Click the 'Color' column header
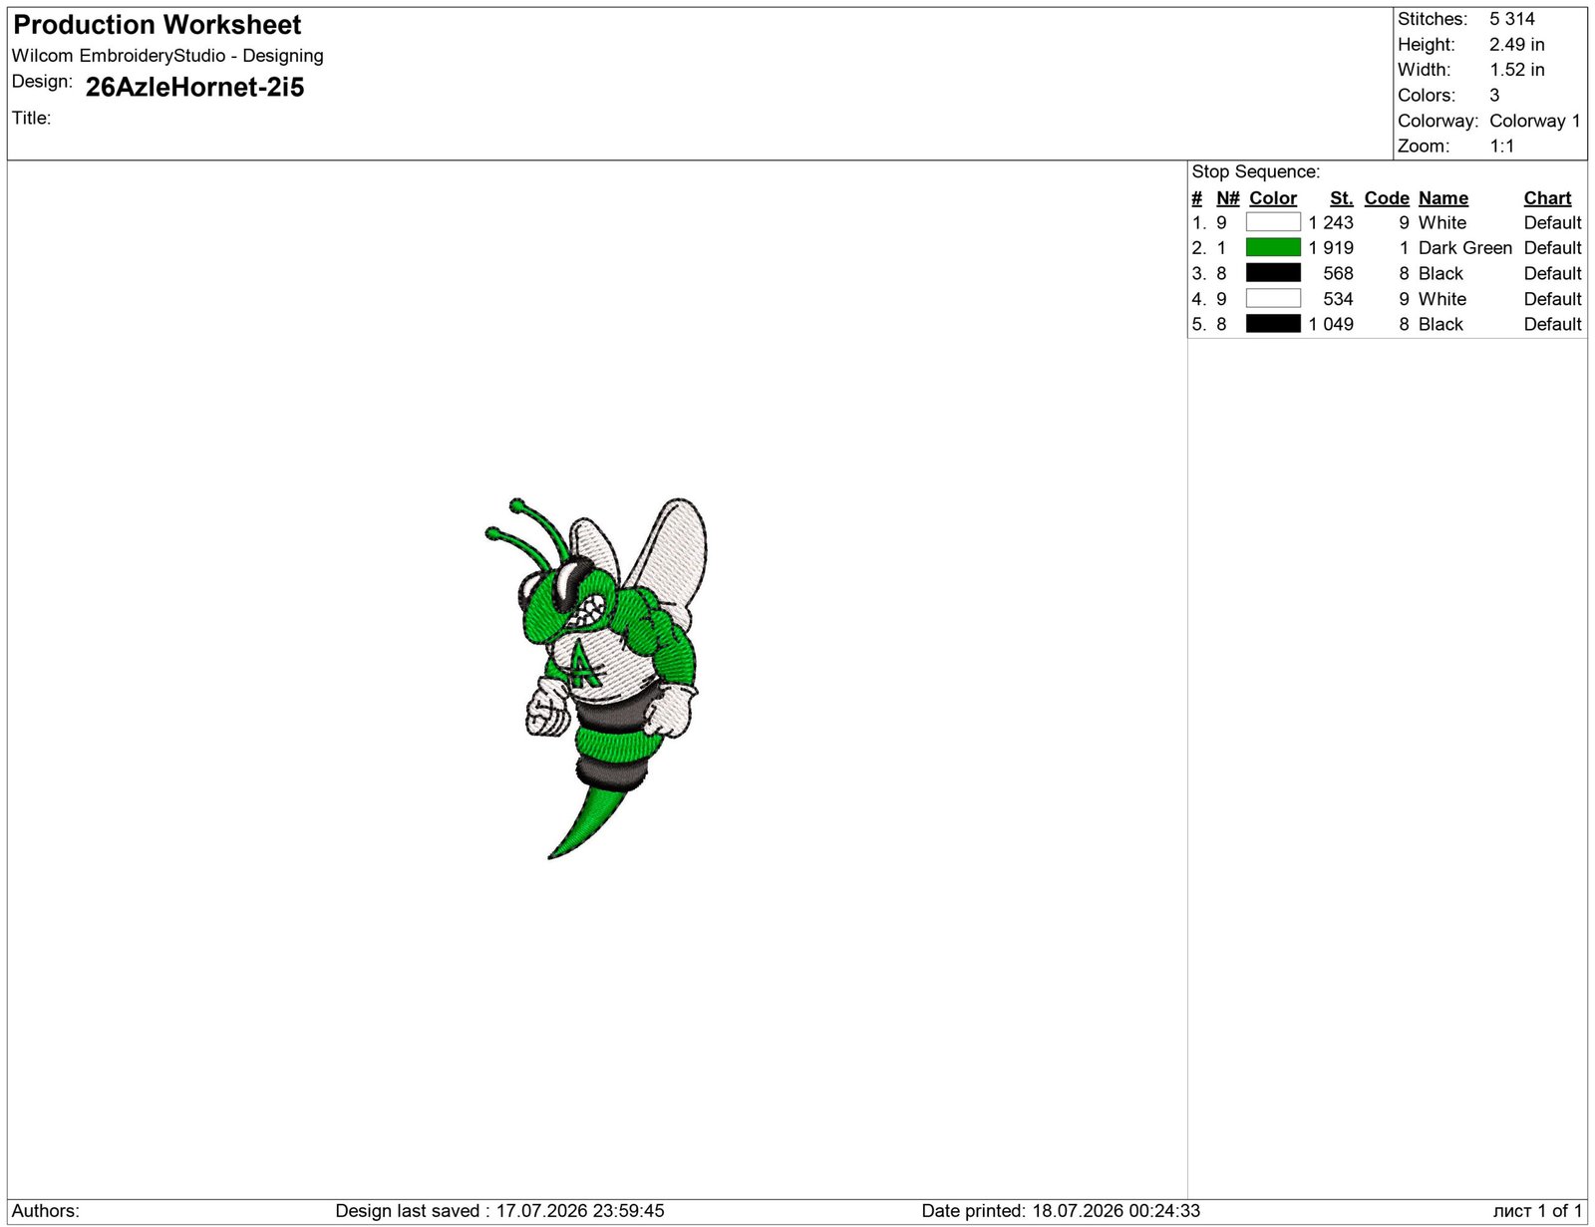 1273,198
